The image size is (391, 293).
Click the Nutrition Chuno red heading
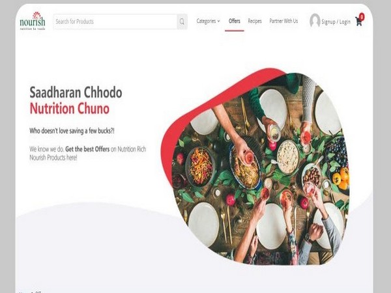coord(70,109)
